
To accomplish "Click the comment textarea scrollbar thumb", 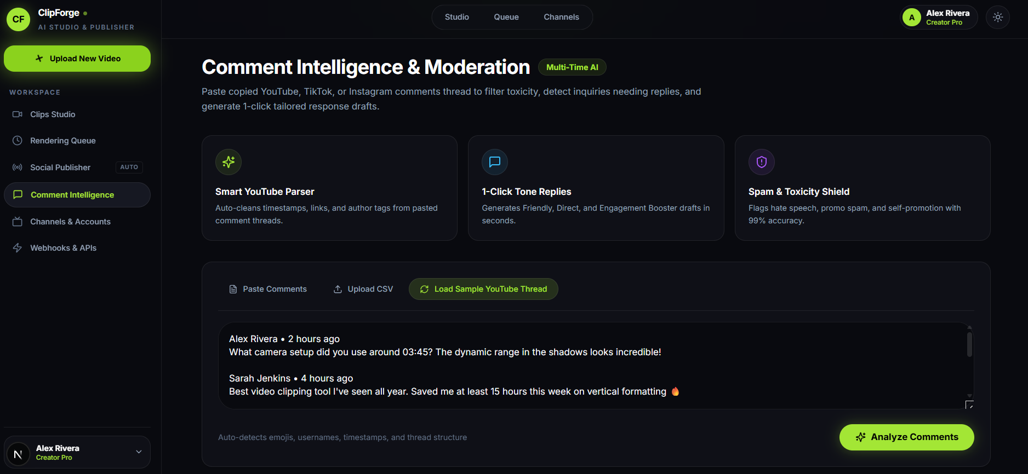I will pos(969,344).
